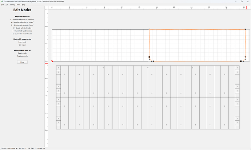Image resolution: width=251 pixels, height=150 pixels.
Task: Open the Edit menu
Action: tap(7, 5)
